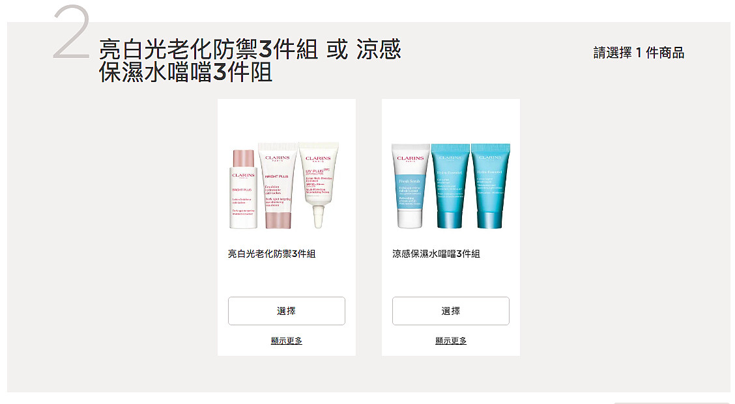Click the 亮白光老化防禦3件組 product name
Screen dimensions: 735x404
pos(272,254)
